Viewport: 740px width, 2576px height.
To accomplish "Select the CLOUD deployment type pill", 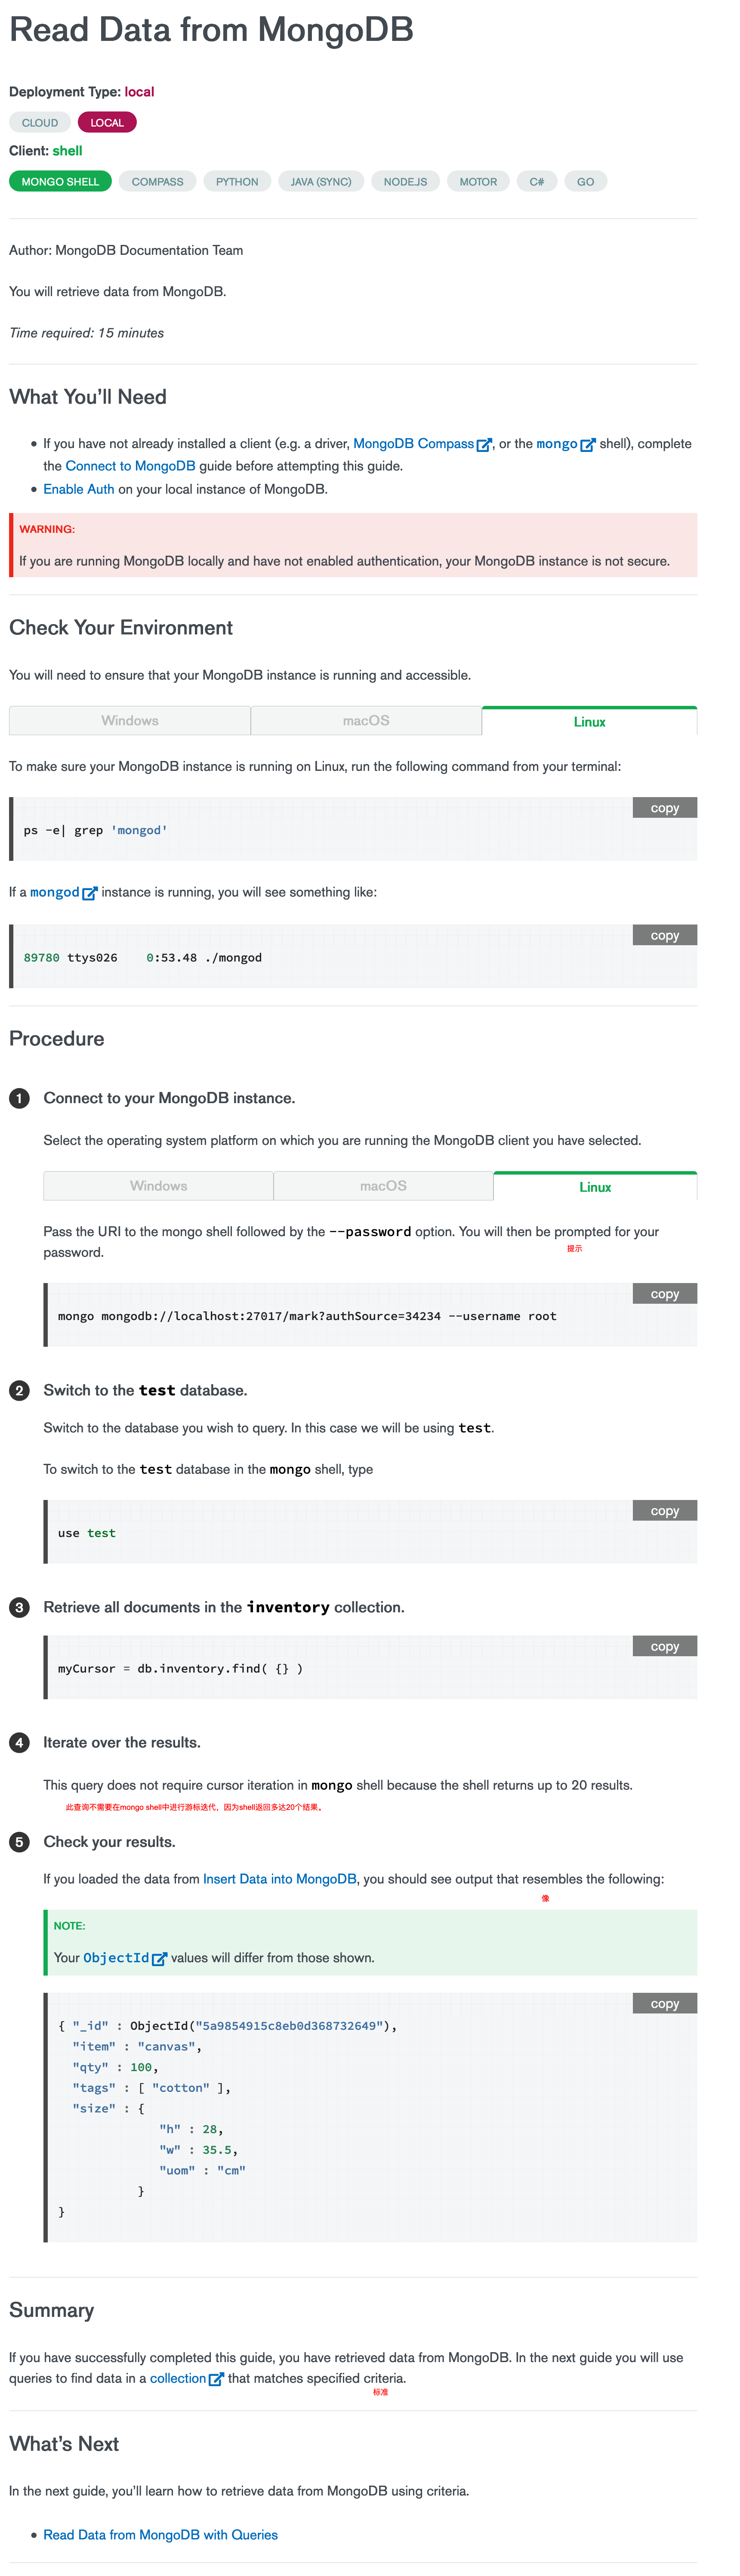I will (x=40, y=122).
